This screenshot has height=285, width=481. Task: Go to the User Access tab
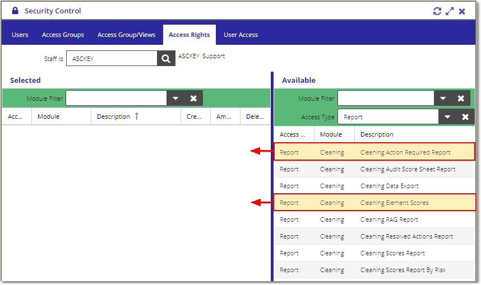[x=241, y=35]
